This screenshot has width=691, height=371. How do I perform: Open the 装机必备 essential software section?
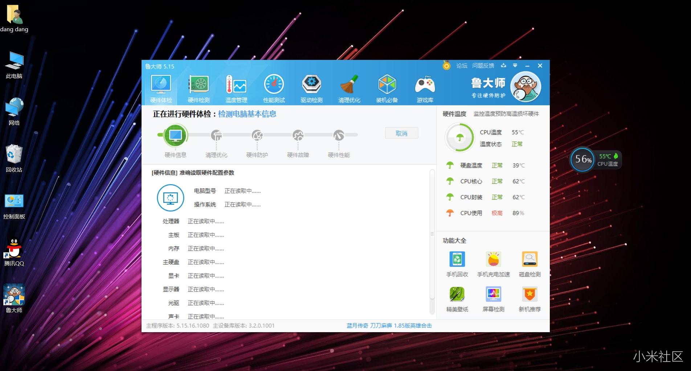[x=387, y=87]
